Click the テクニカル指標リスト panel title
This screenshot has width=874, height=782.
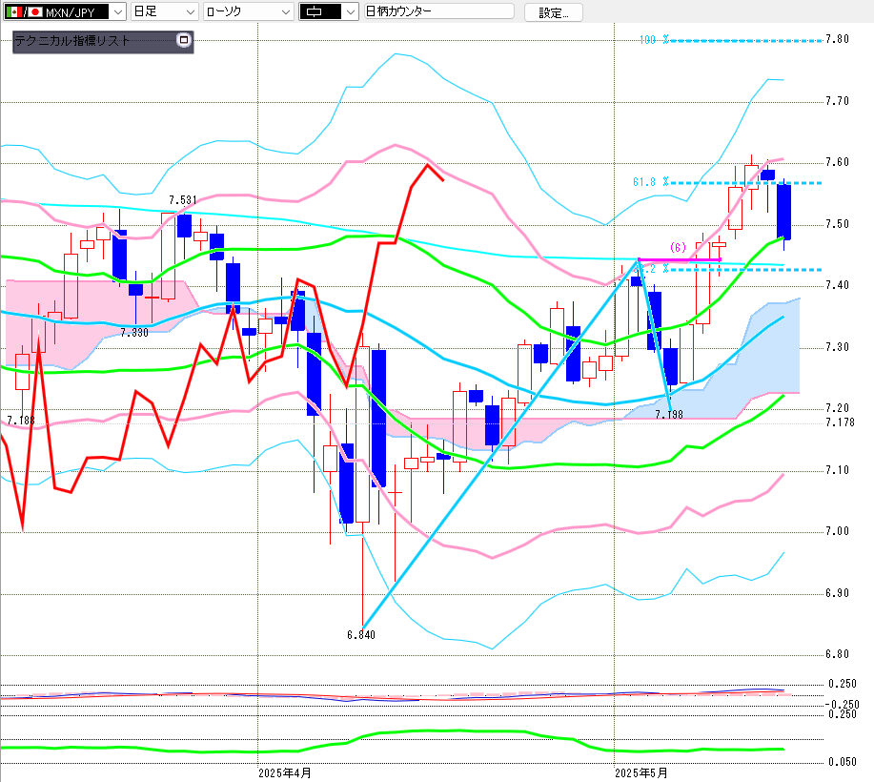coord(71,41)
